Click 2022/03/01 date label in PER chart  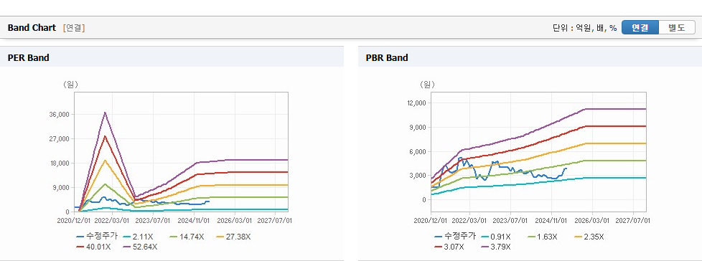tap(111, 220)
